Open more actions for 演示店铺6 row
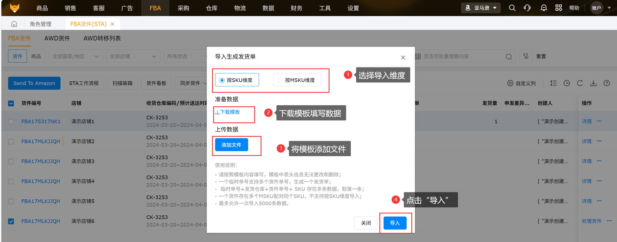 pyautogui.click(x=609, y=221)
